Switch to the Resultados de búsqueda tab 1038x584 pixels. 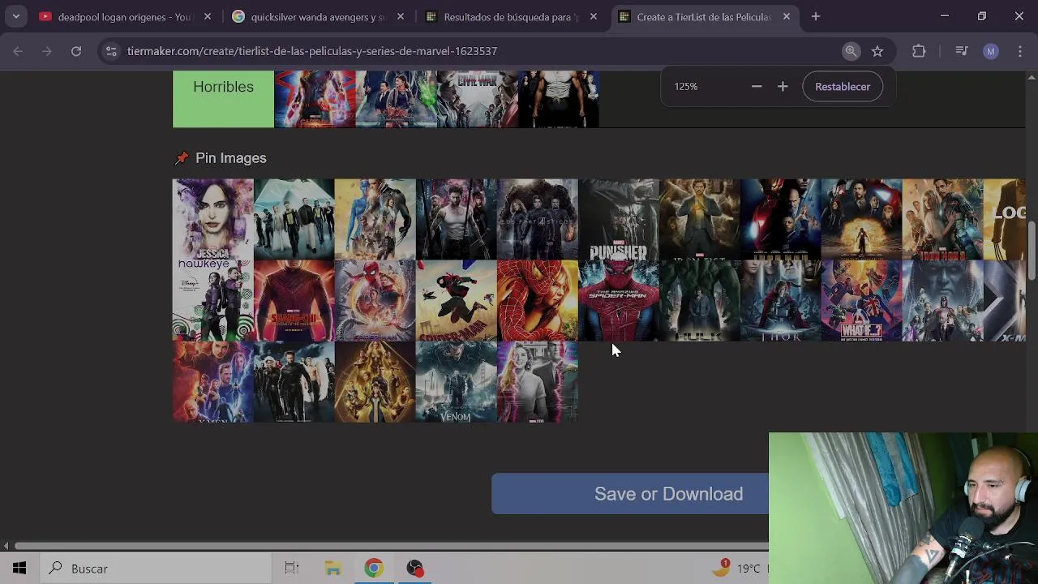(x=511, y=16)
